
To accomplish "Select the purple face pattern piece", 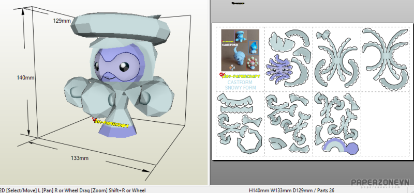I will 279,69.
